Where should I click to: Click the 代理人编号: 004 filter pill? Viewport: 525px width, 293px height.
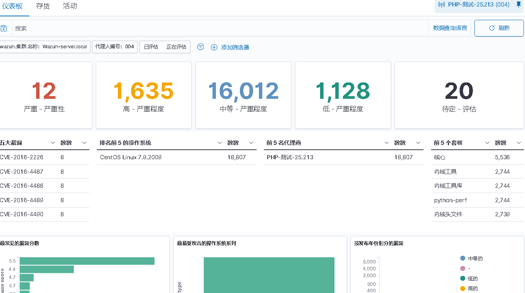(x=115, y=47)
